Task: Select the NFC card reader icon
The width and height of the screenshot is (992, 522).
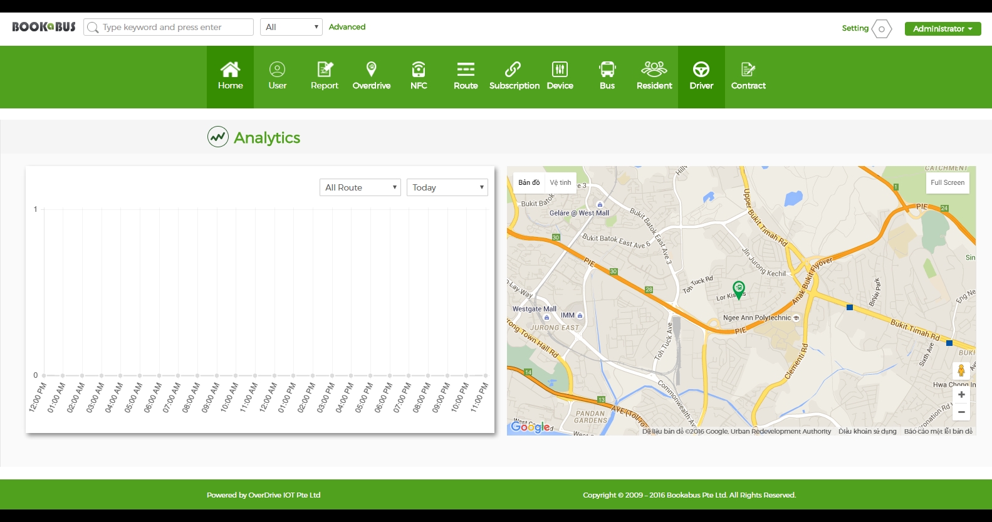Action: tap(419, 69)
